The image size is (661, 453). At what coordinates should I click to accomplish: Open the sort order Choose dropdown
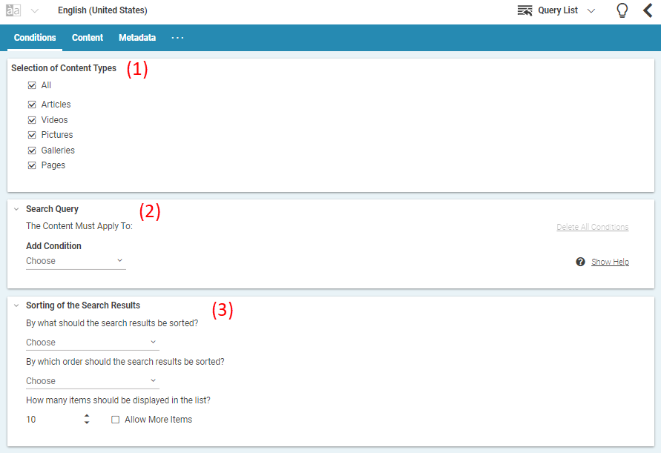[91, 380]
